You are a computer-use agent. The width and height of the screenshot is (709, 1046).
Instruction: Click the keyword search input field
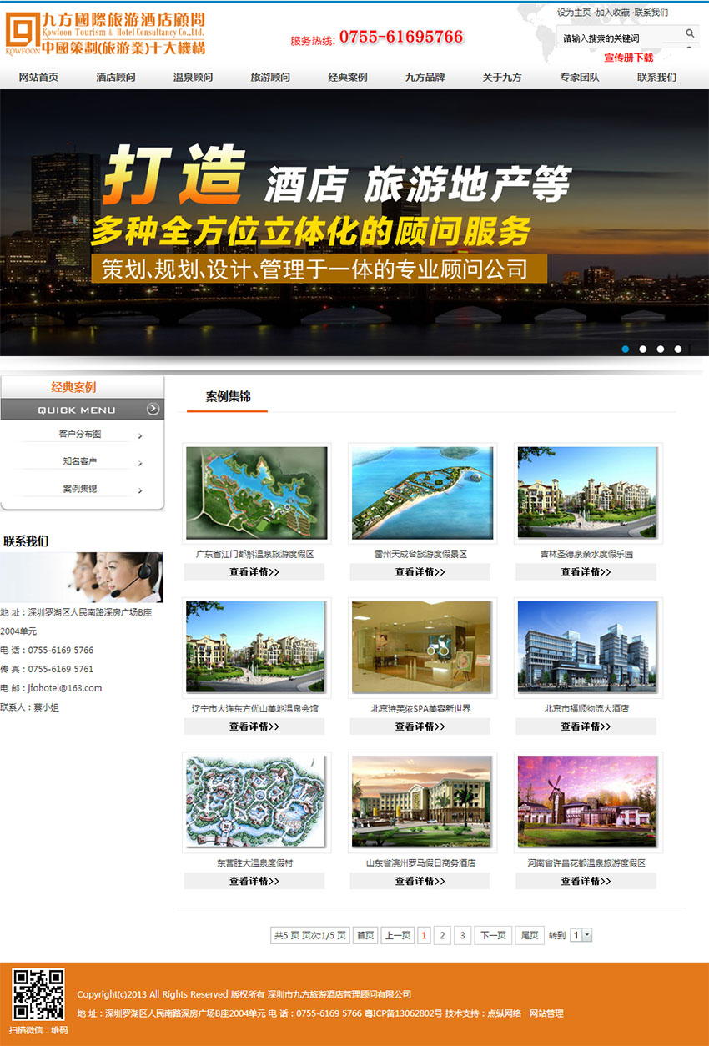[x=620, y=38]
